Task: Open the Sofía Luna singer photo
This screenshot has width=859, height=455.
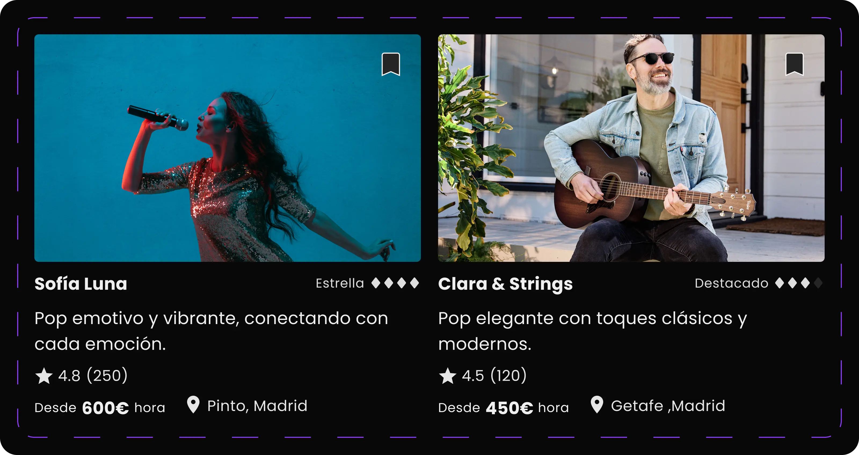Action: point(227,148)
